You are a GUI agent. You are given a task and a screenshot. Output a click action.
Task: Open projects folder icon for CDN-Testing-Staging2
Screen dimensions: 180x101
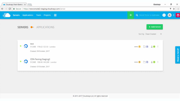click(x=146, y=62)
